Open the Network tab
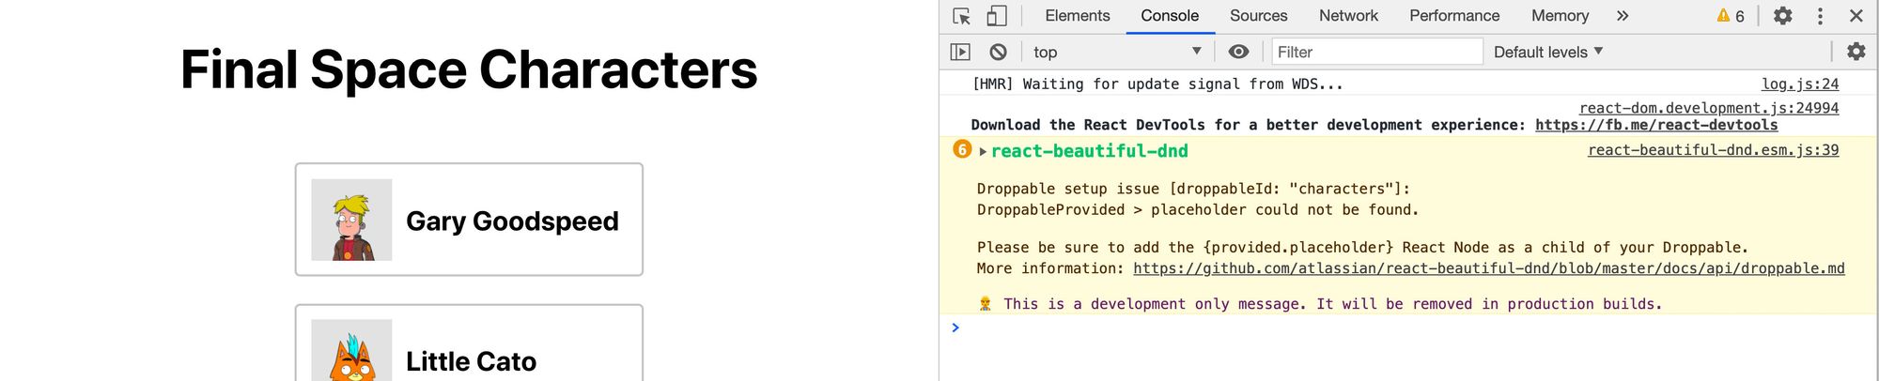 point(1348,16)
